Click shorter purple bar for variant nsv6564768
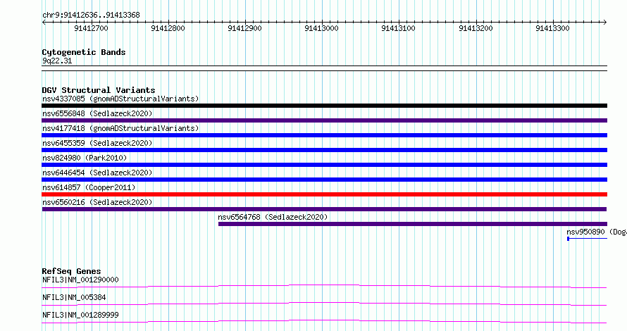Image resolution: width=627 pixels, height=331 pixels. 413,224
